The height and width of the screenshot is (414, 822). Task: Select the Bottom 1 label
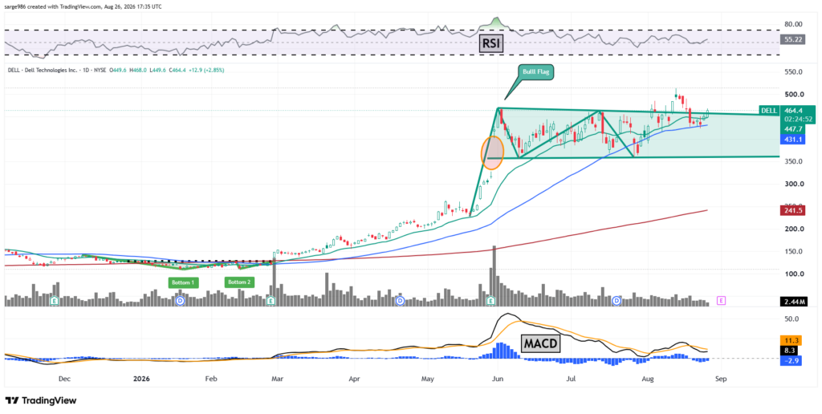click(182, 282)
